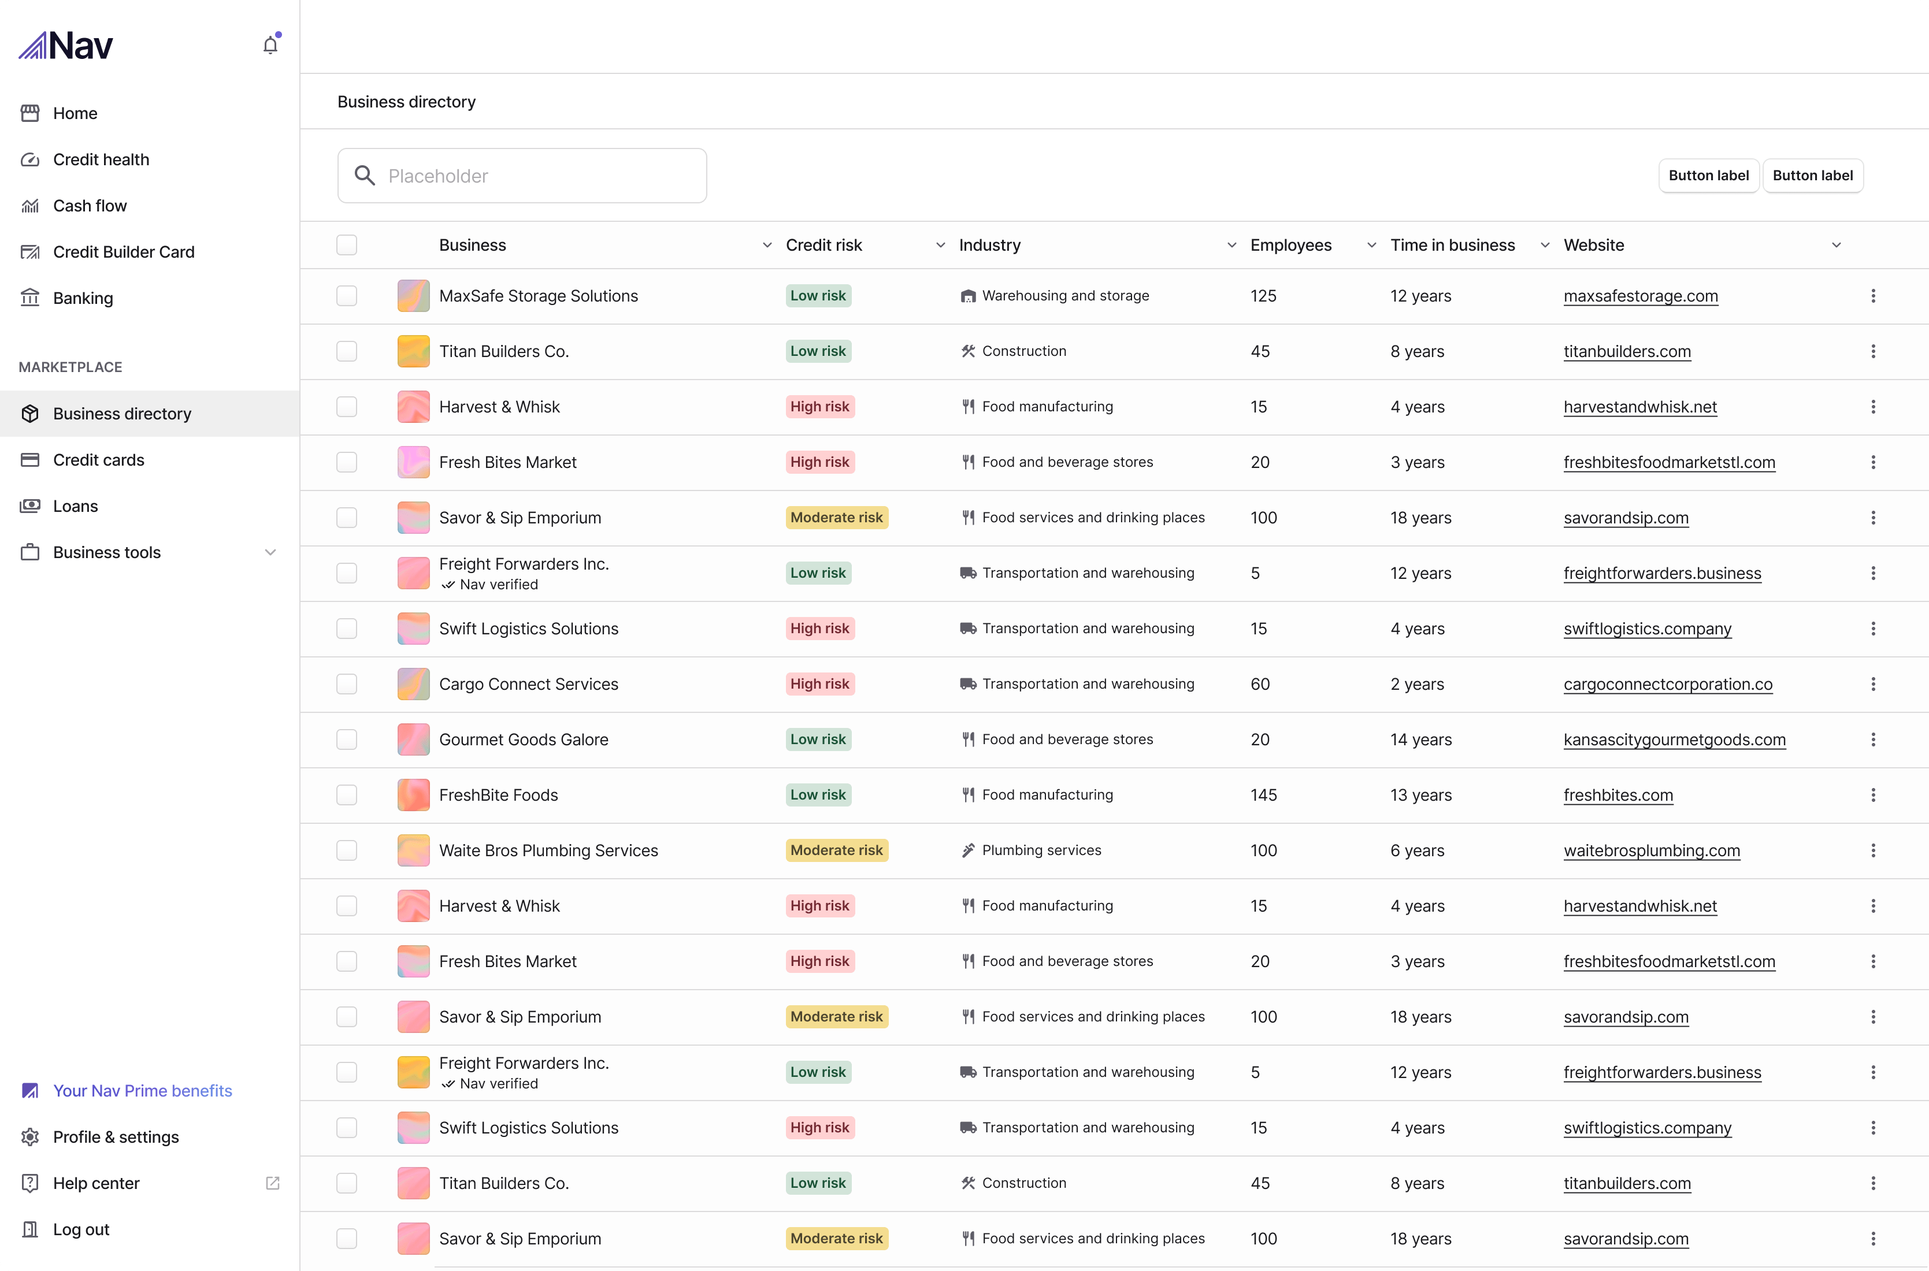The height and width of the screenshot is (1271, 1929).
Task: Collapse the Business tools section
Action: [x=271, y=552]
